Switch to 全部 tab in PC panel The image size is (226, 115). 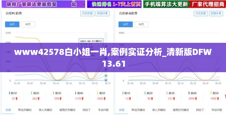coord(8,110)
